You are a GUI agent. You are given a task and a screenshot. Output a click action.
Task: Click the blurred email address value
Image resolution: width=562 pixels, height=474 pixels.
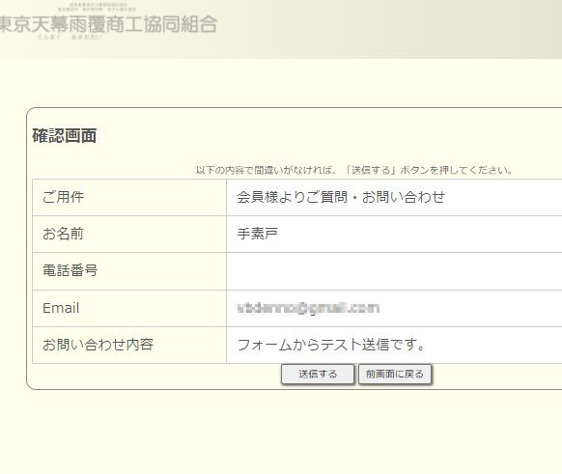tap(308, 308)
